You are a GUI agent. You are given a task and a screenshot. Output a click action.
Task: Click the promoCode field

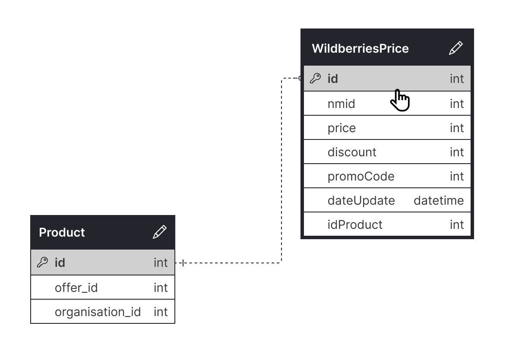pos(361,176)
